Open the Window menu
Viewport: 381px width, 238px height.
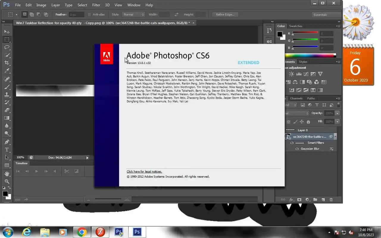(x=134, y=5)
